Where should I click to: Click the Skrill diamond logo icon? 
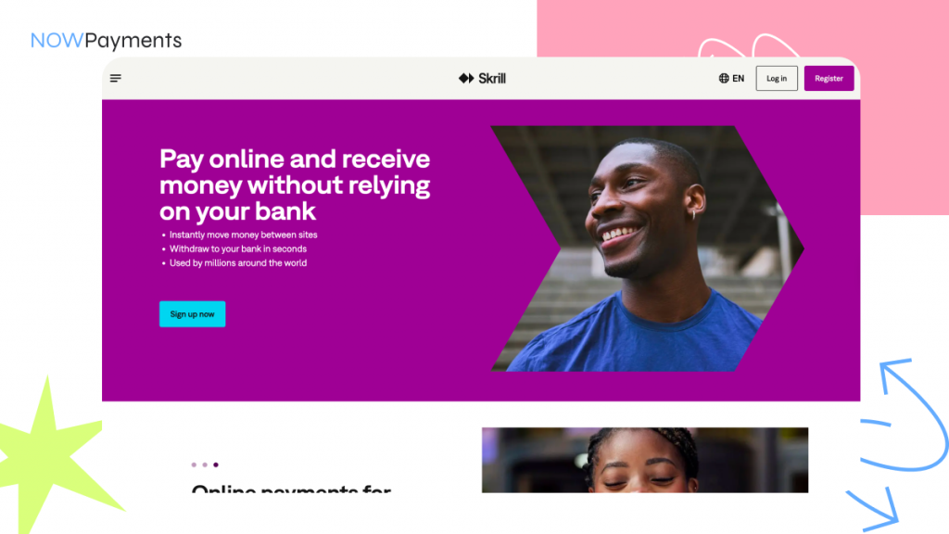pos(466,78)
